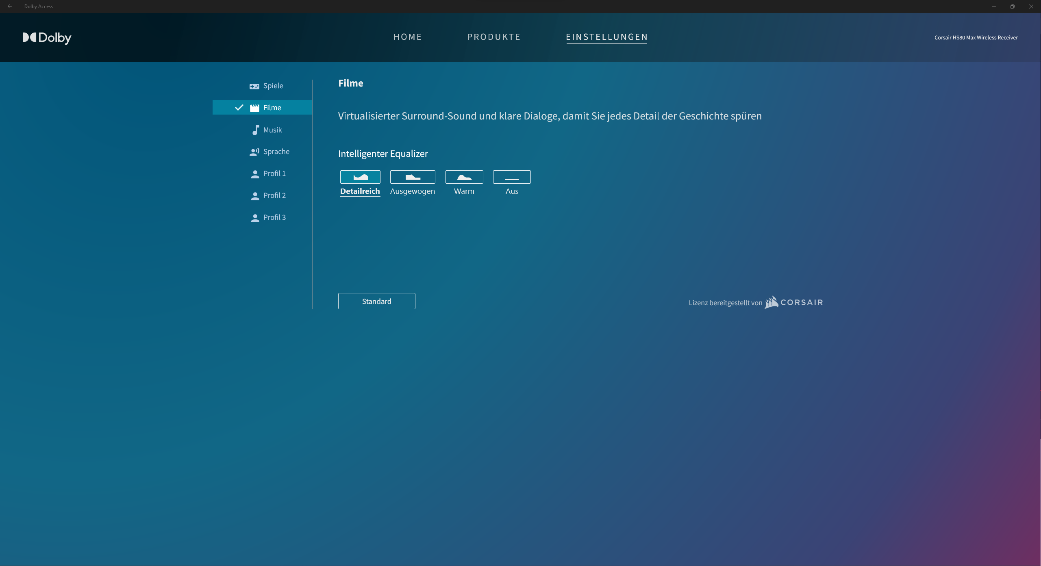1041x566 pixels.
Task: Select the Spiele gamepad icon
Action: click(x=254, y=86)
